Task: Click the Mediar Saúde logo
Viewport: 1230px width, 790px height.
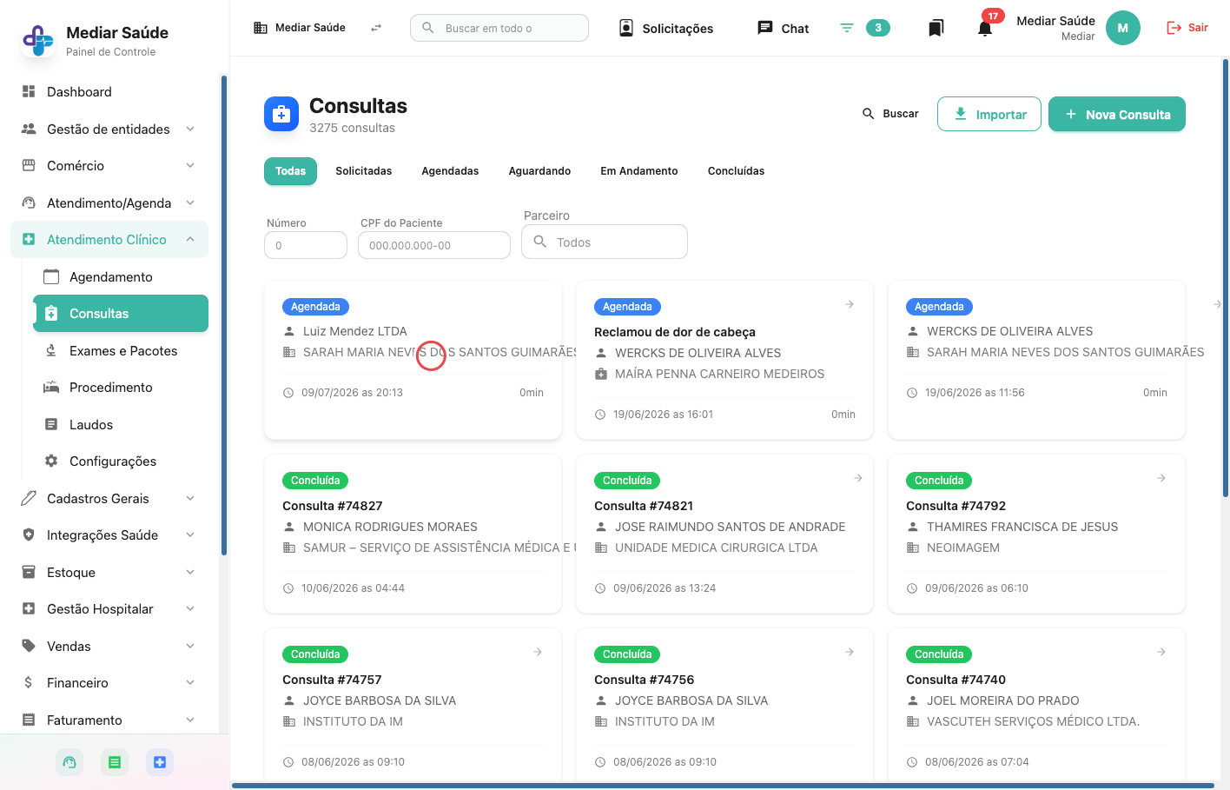Action: (x=38, y=40)
